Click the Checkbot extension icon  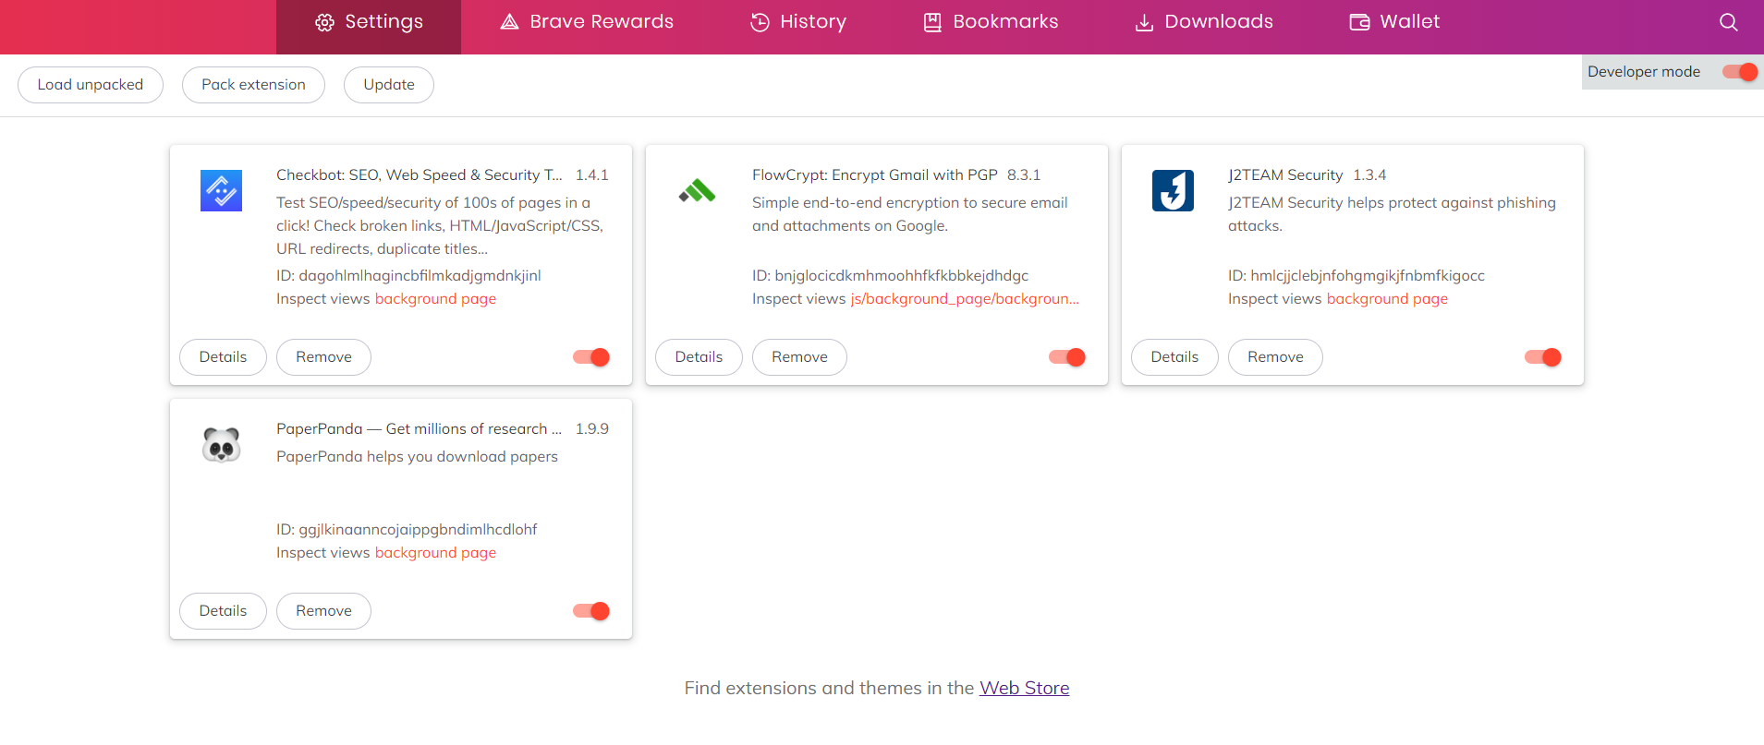click(x=221, y=191)
